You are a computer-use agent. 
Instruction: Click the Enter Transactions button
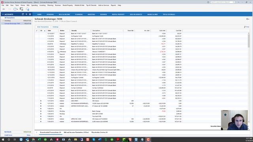point(43,27)
